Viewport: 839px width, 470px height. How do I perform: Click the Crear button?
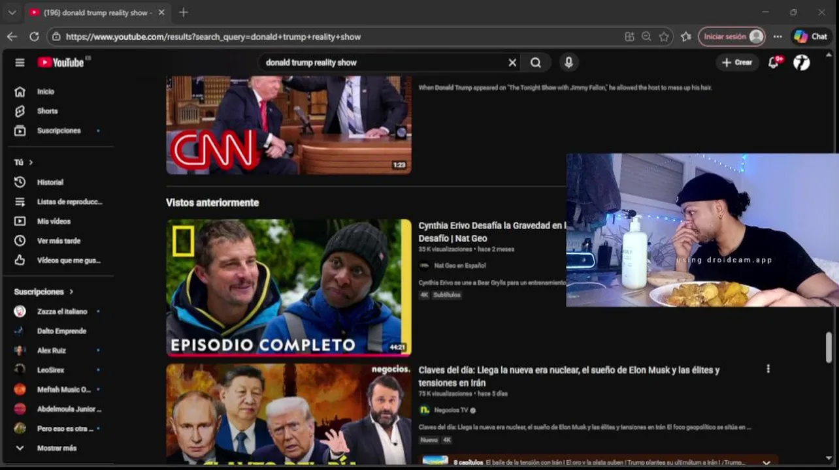(736, 63)
